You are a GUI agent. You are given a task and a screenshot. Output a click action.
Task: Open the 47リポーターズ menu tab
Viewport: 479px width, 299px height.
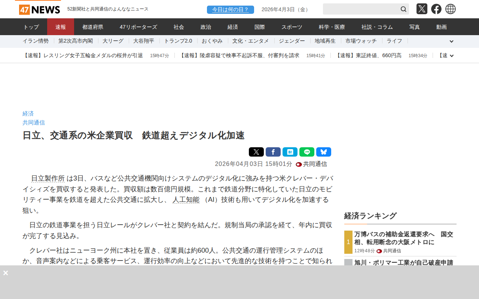pos(138,27)
